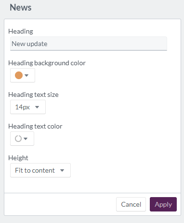Expand heading text color dropdown arrow
The width and height of the screenshot is (184, 223).
point(26,139)
